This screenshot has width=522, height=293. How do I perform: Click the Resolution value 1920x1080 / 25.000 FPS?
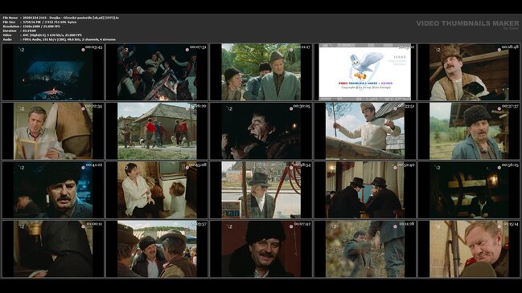[x=41, y=26]
